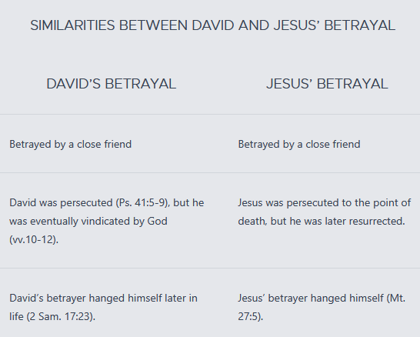Screen dimensions: 420x337
Task: Click the word 'DAVID'S' in the left column header
Action: tap(73, 84)
